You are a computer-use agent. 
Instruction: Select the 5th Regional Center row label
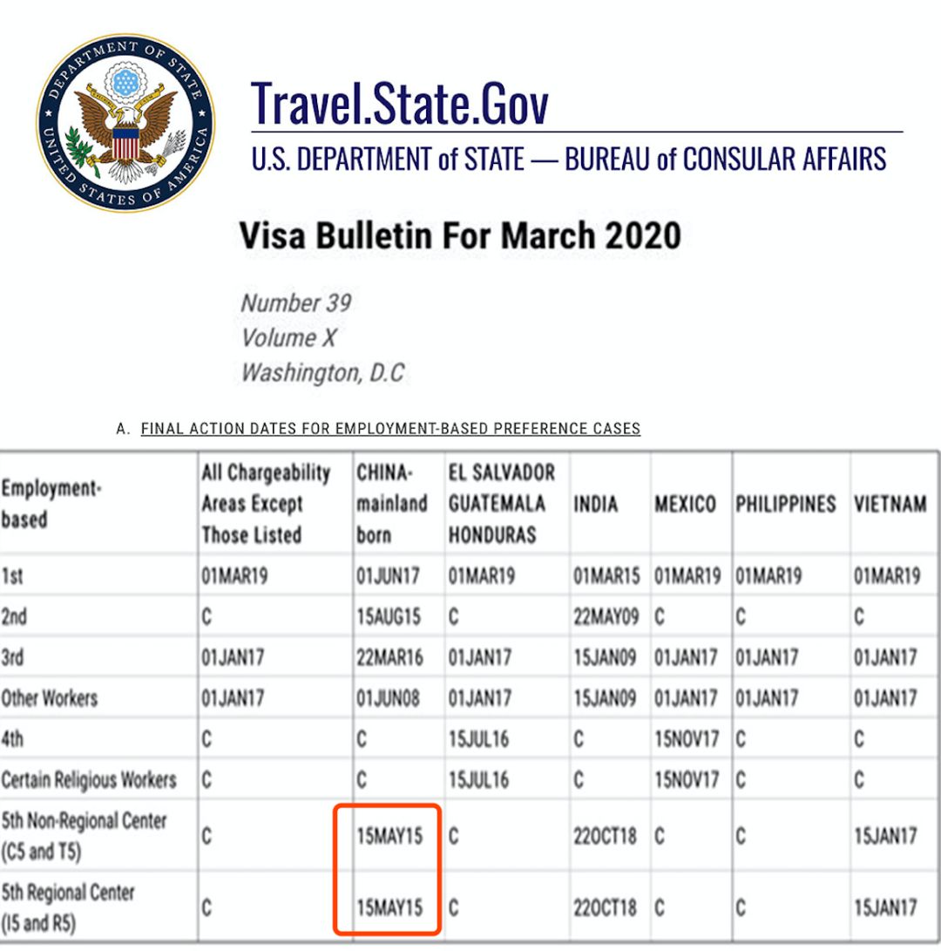(68, 907)
